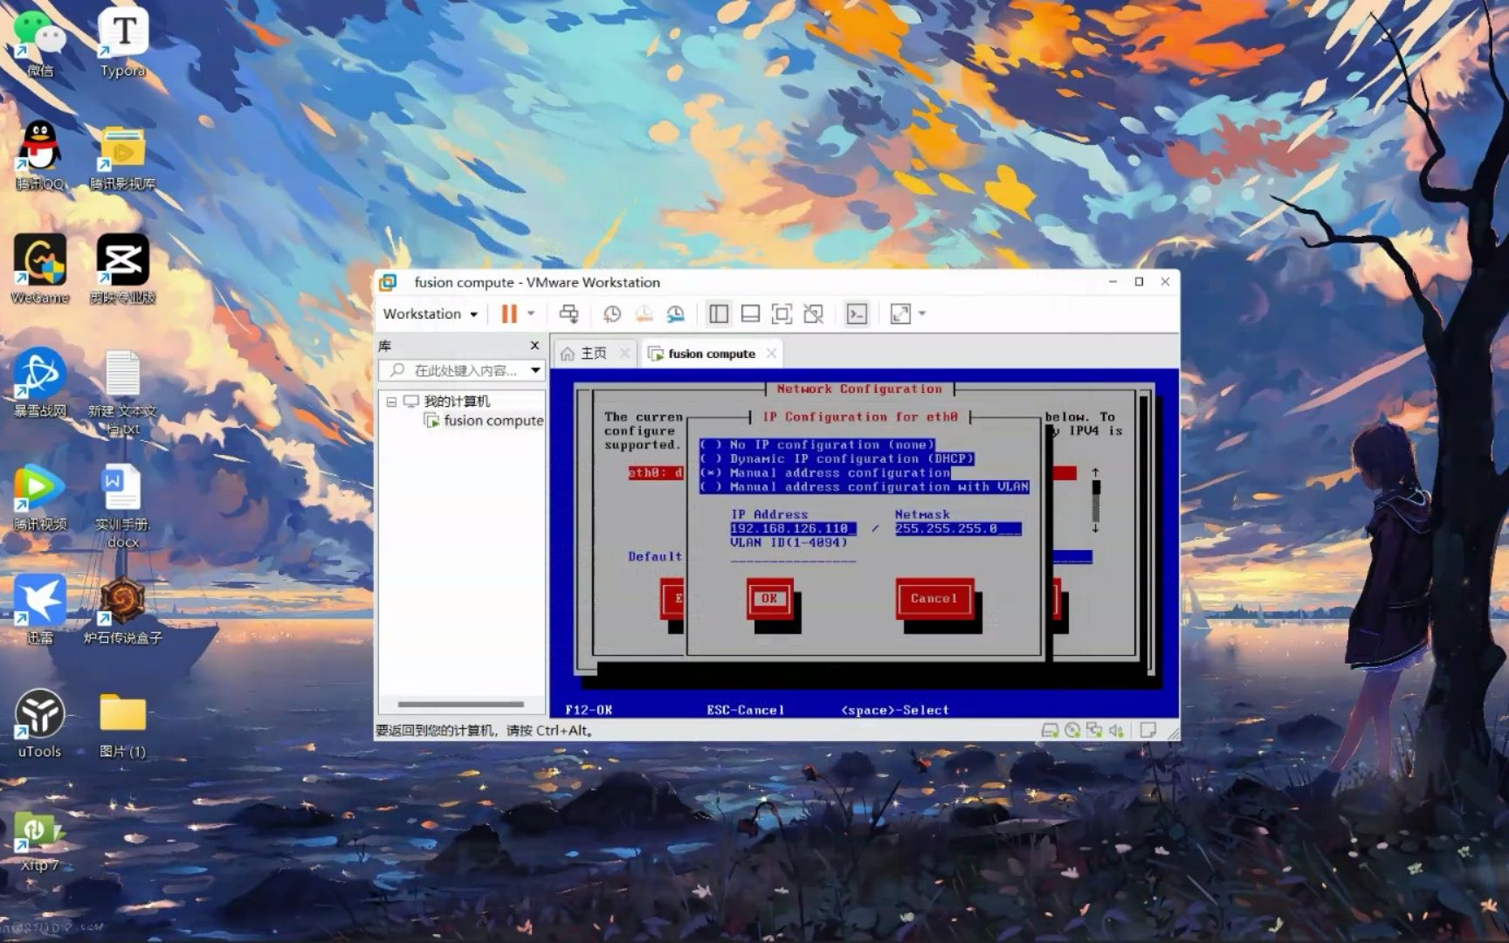Take a snapshot of fusion compute
Screen dimensions: 1509x943
click(611, 313)
